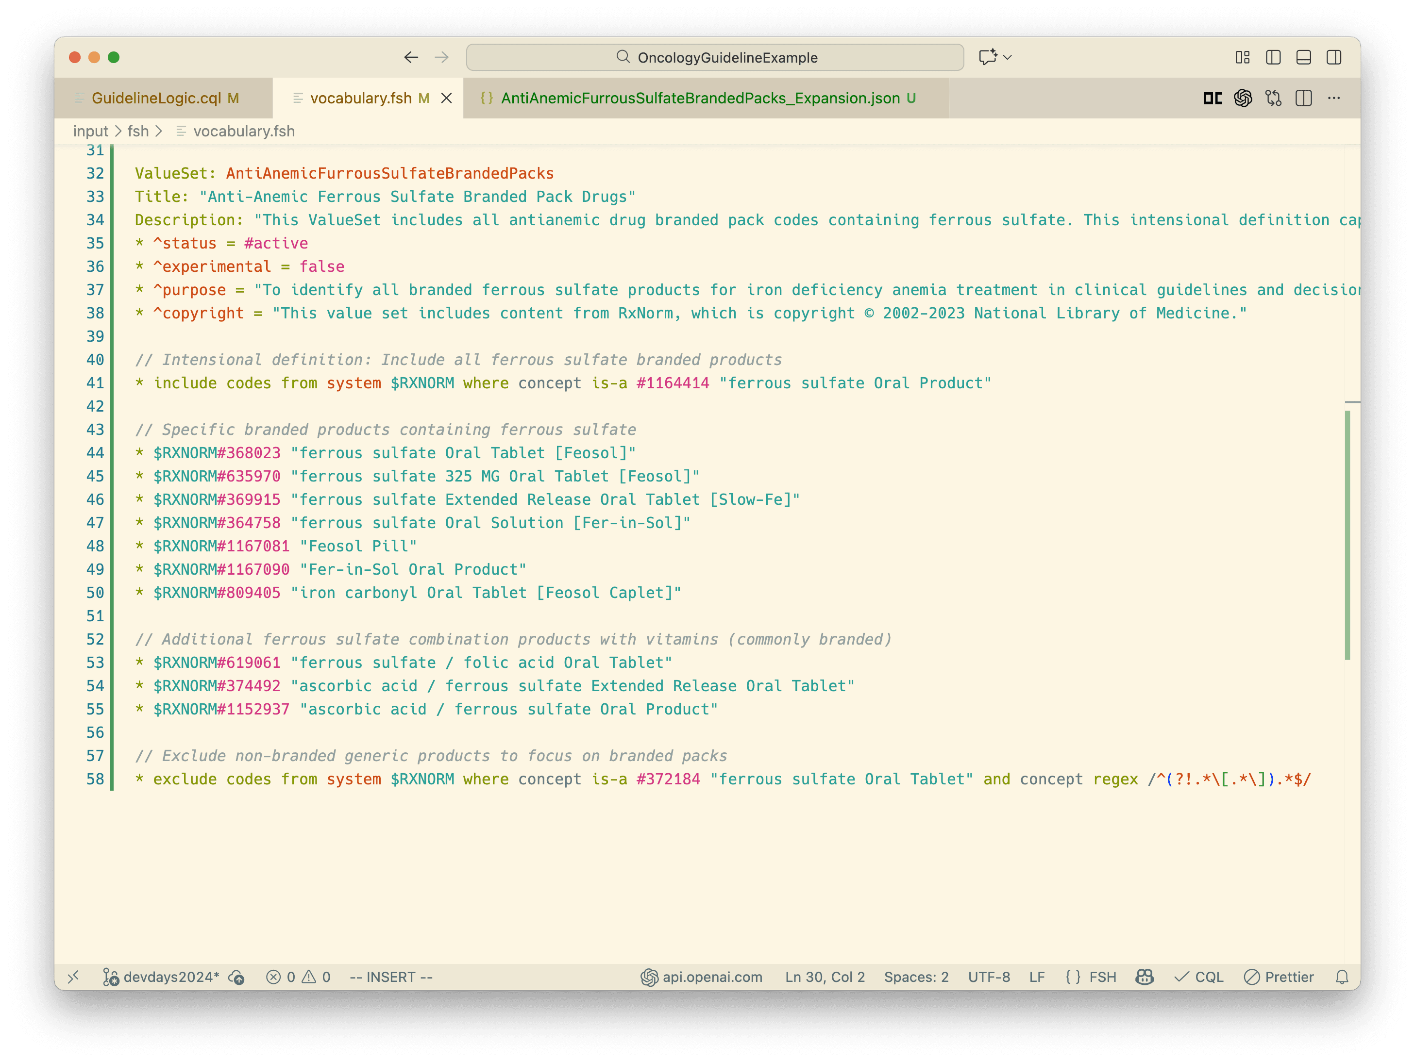Open more editor actions via the ellipsis icon
The image size is (1415, 1062).
(1334, 98)
